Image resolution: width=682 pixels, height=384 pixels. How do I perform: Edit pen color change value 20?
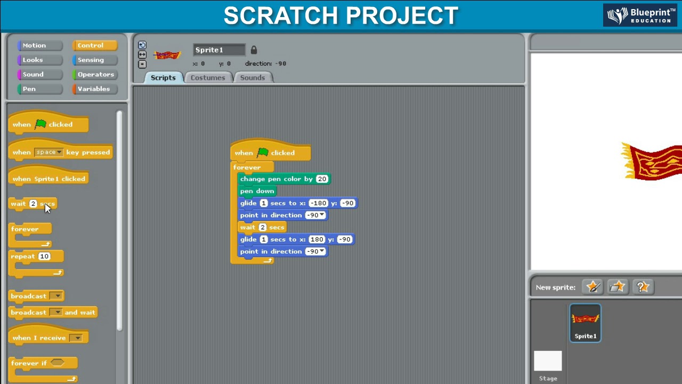pyautogui.click(x=322, y=179)
